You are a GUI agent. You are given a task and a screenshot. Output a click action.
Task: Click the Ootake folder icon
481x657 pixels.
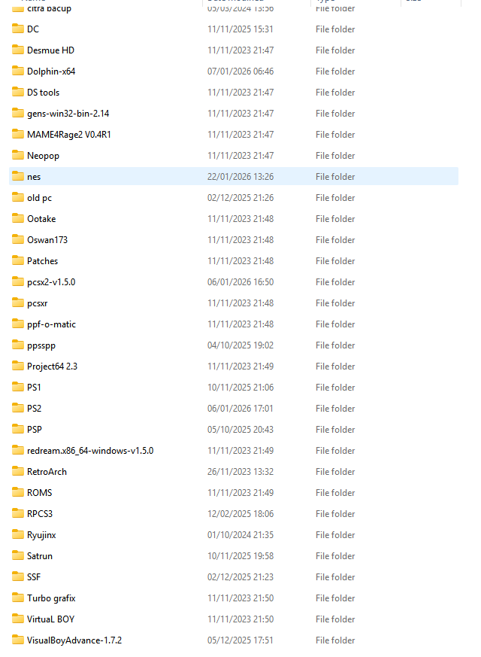18,218
